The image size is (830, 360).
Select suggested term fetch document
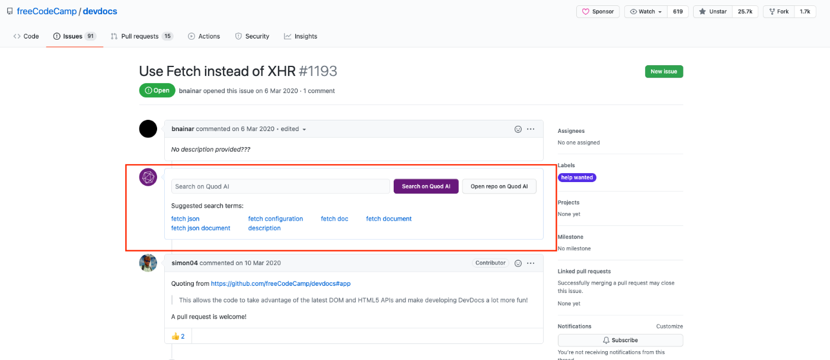click(x=389, y=219)
